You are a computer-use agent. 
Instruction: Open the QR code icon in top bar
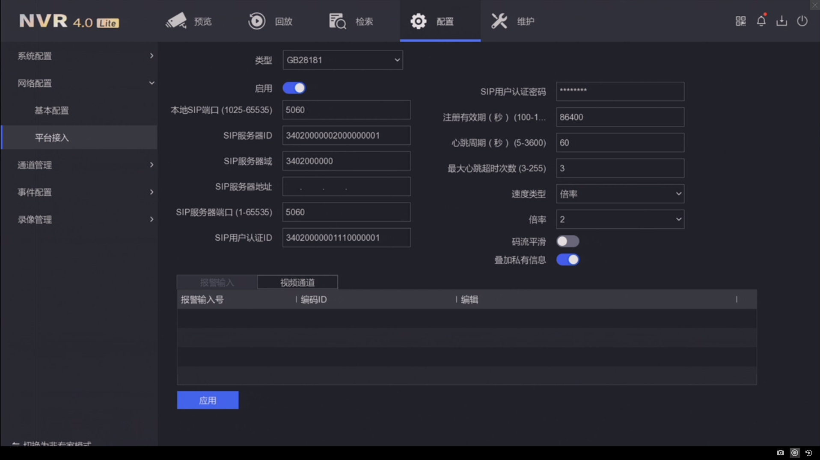740,21
